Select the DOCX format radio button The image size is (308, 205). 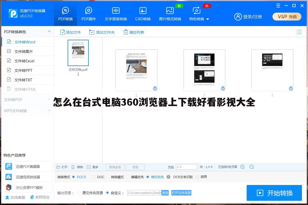(73, 177)
